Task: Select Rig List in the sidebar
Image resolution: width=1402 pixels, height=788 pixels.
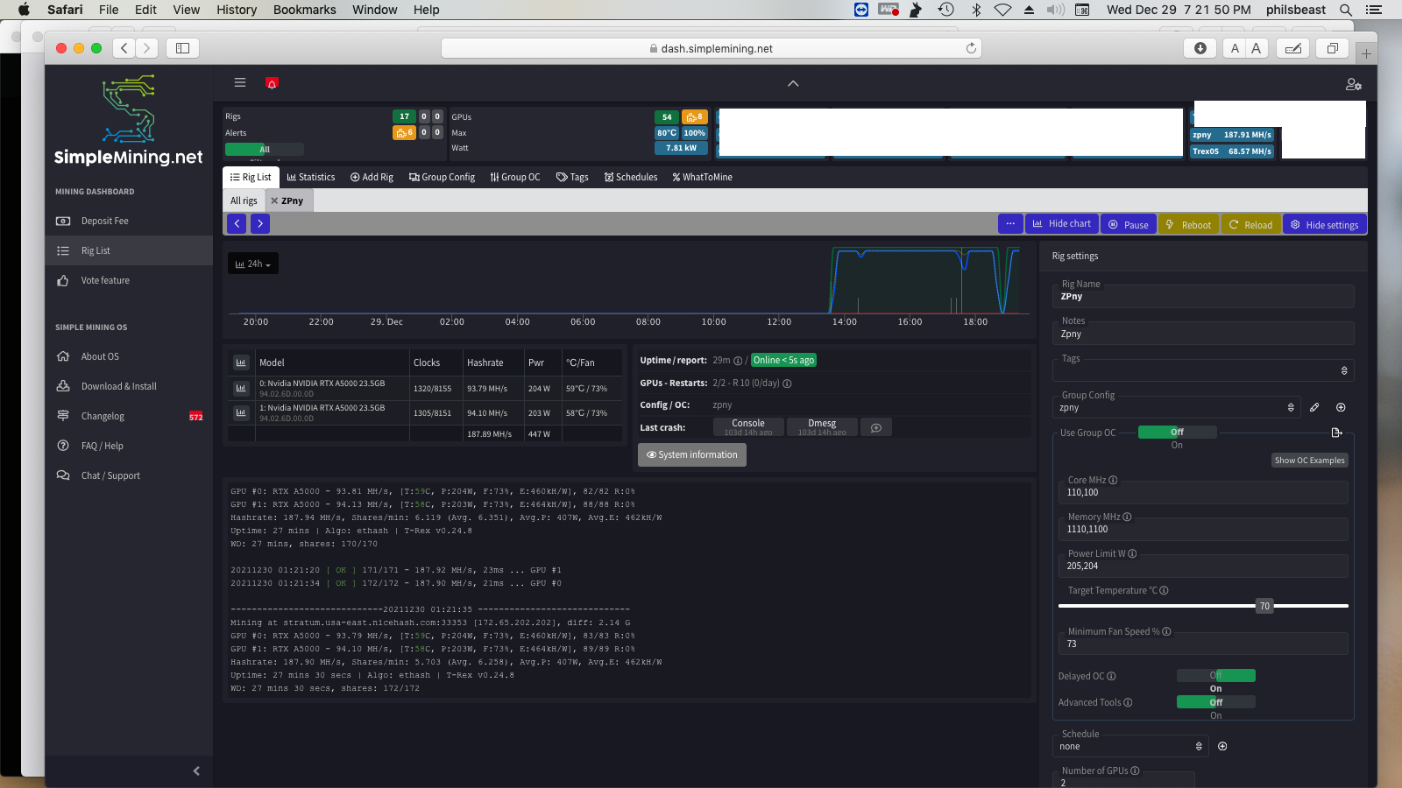Action: [x=129, y=250]
